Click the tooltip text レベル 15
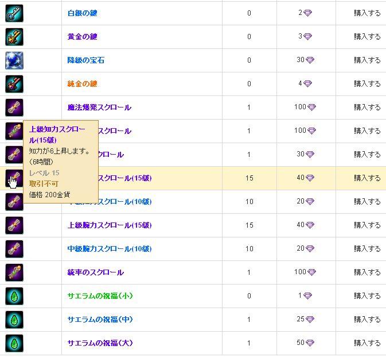Viewport: 386px width, 357px height. coord(44,173)
